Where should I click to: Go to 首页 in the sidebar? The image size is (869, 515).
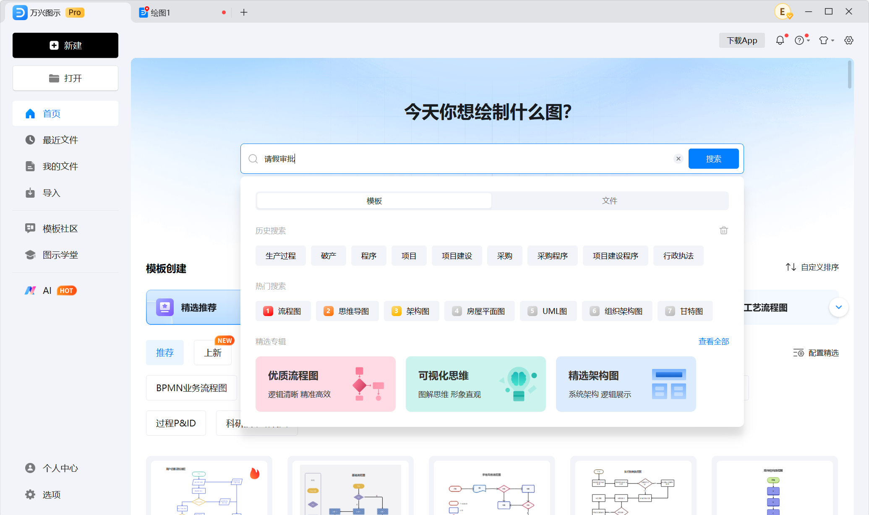tap(65, 113)
